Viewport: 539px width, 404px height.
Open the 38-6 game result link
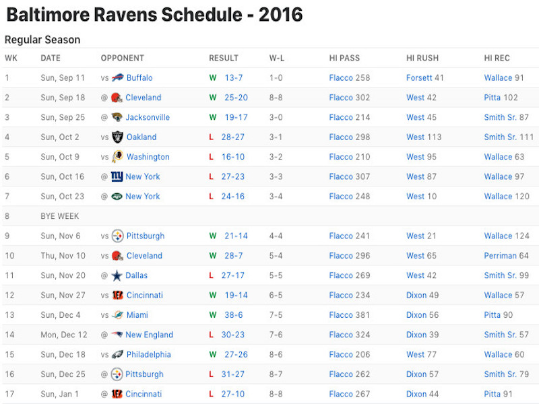pyautogui.click(x=233, y=315)
